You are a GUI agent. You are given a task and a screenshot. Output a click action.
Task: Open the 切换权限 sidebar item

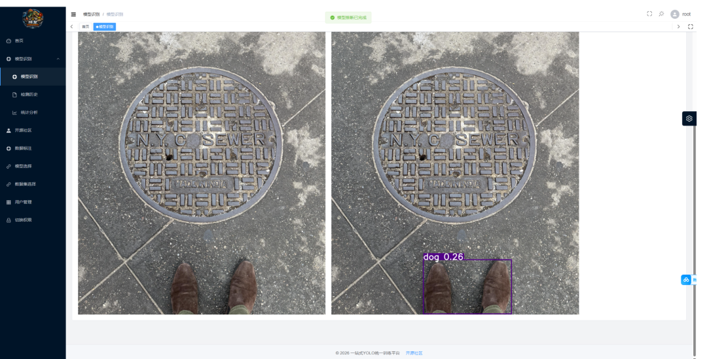33,220
